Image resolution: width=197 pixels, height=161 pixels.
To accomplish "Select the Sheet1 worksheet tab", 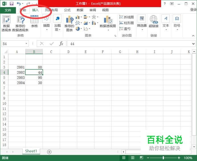I will click(x=31, y=151).
